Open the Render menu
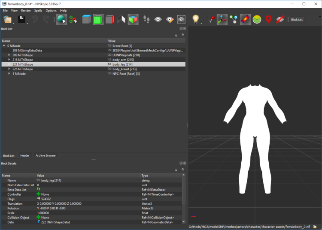This screenshot has width=322, height=230. [x=26, y=10]
